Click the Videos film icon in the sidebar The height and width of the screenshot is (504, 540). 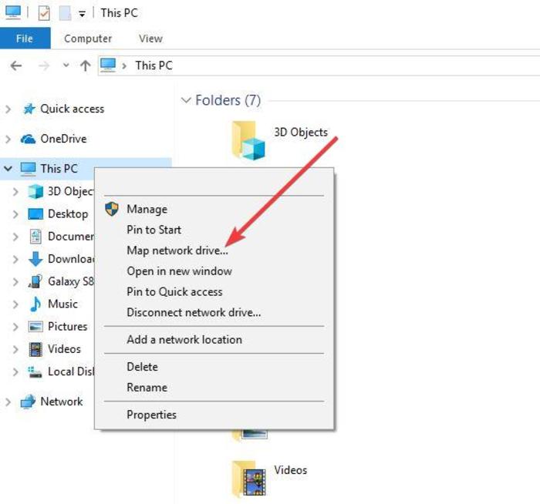pos(35,350)
